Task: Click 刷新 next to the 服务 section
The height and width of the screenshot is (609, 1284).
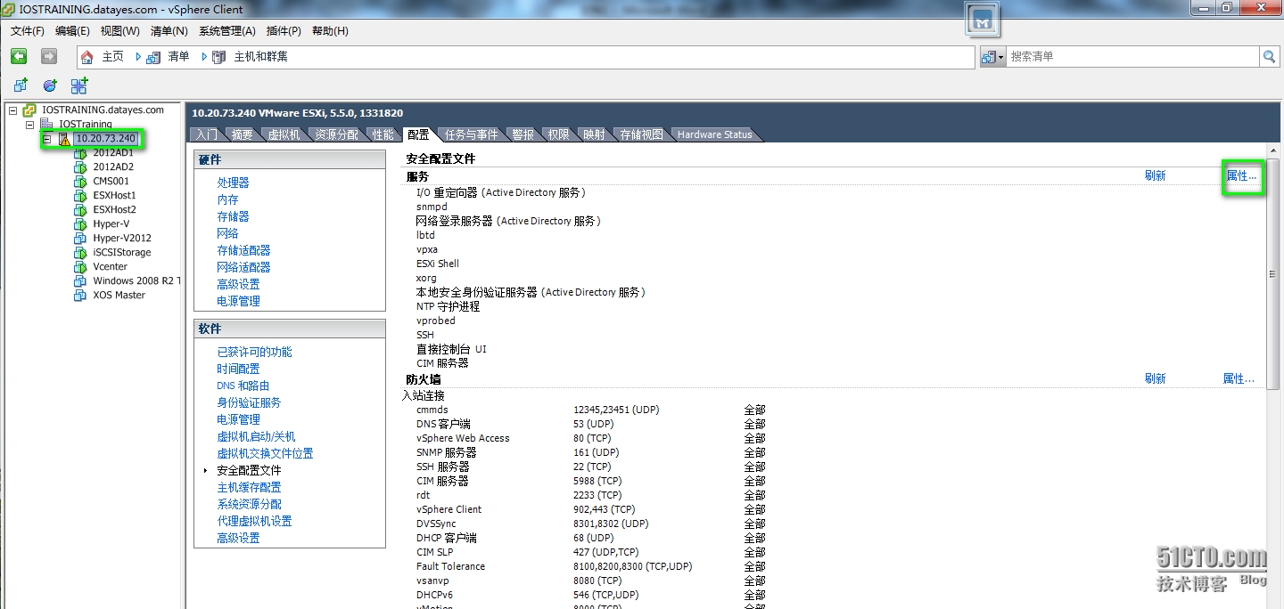Action: coord(1155,175)
